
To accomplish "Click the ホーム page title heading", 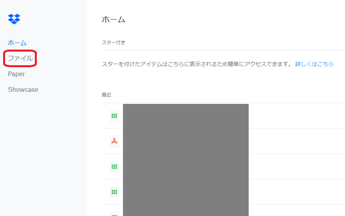I will click(x=113, y=20).
